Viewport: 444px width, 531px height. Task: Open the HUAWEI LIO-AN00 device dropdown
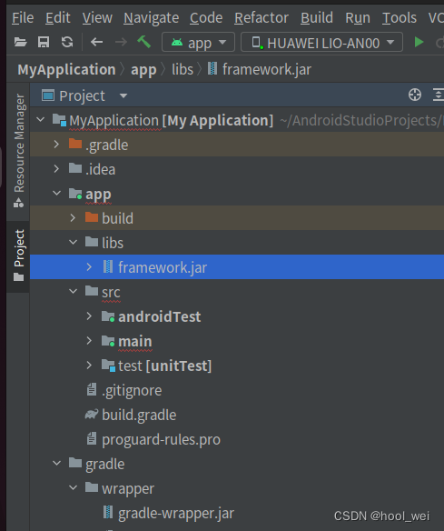(x=322, y=43)
